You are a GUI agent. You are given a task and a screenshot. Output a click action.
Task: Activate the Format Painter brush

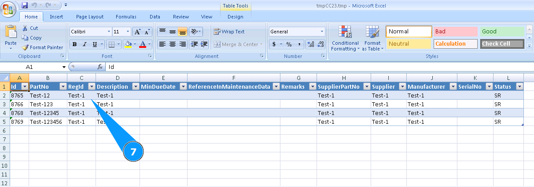pyautogui.click(x=25, y=47)
